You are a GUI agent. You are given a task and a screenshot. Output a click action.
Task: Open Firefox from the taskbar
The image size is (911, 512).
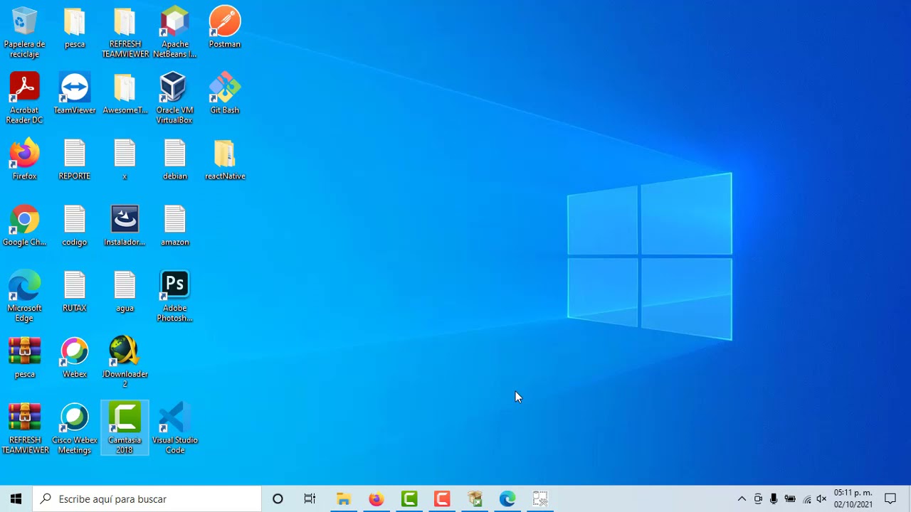[x=376, y=498]
